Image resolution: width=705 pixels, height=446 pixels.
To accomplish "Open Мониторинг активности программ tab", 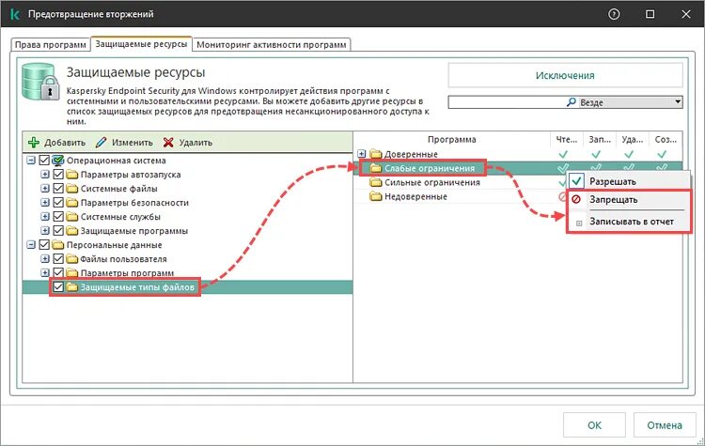I will pos(272,44).
